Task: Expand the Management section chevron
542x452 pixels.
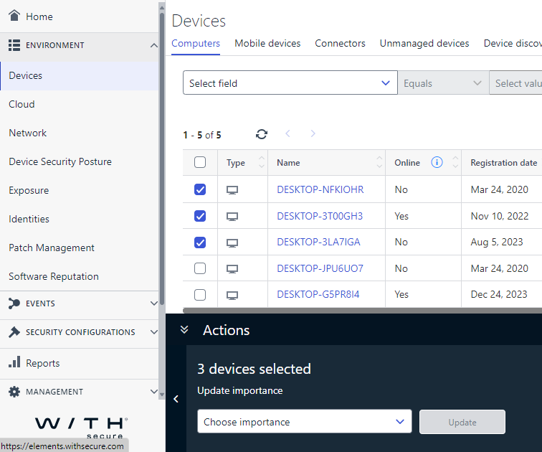Action: [154, 392]
